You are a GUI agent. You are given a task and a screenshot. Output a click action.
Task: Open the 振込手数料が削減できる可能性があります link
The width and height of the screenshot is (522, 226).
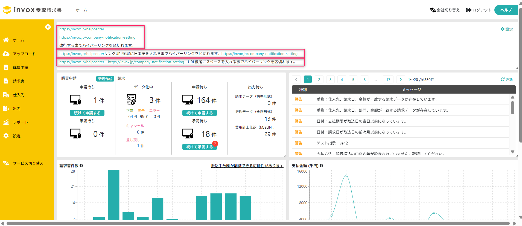[247, 166]
